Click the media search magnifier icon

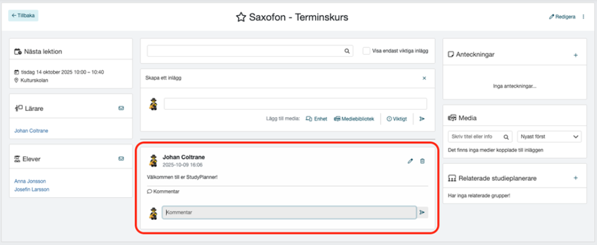506,137
